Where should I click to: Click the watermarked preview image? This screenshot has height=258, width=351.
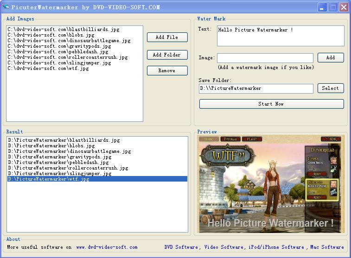point(270,184)
